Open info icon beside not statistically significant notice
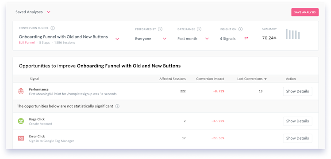The width and height of the screenshot is (331, 159). pyautogui.click(x=117, y=106)
